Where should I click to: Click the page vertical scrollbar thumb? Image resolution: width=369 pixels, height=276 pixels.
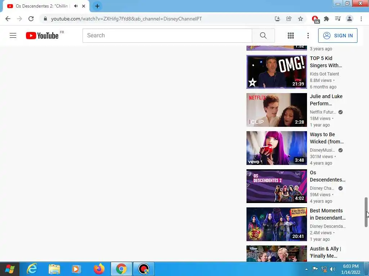(x=366, y=212)
